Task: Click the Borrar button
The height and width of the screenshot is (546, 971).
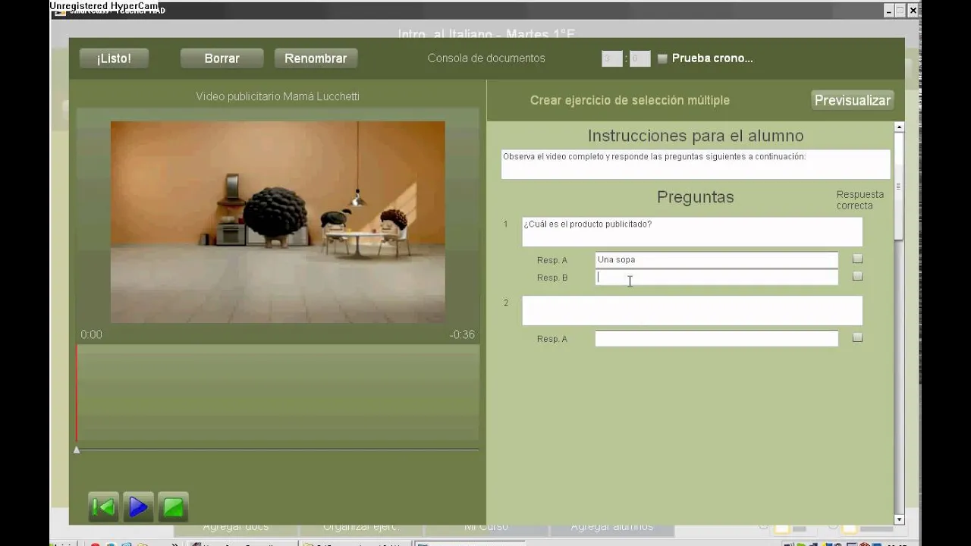Action: [222, 58]
